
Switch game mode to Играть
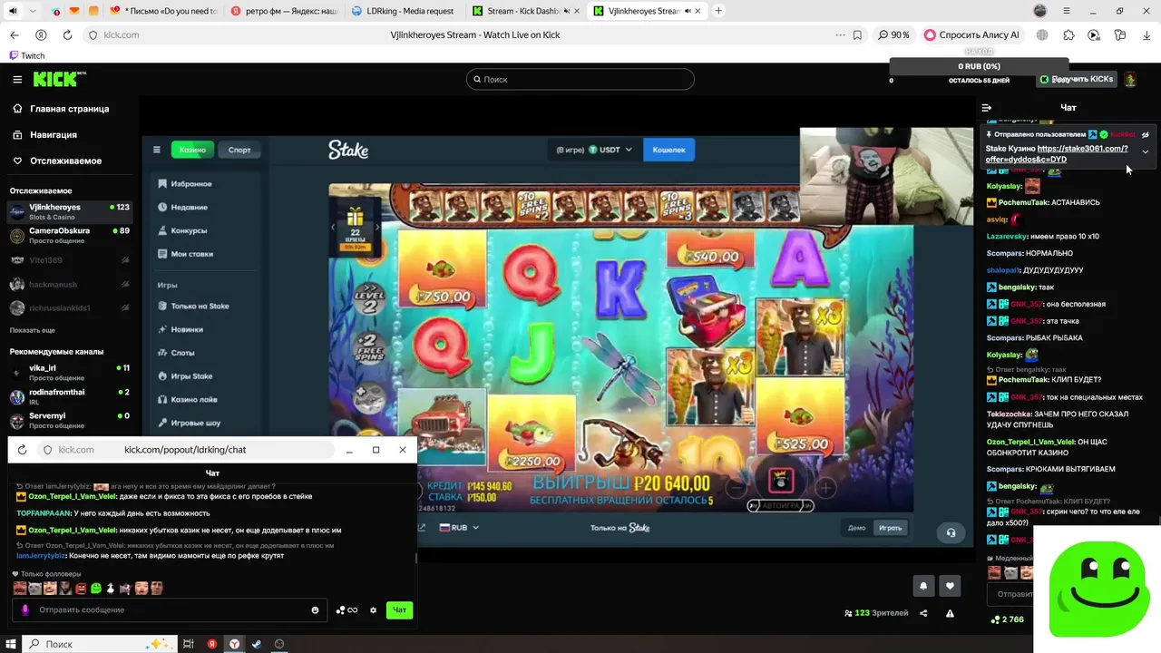pyautogui.click(x=891, y=528)
